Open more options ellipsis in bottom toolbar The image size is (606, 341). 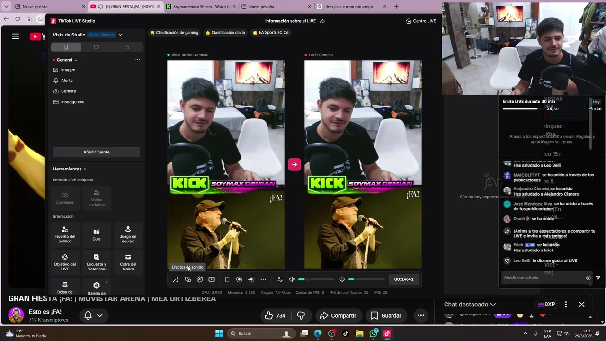coord(263,279)
